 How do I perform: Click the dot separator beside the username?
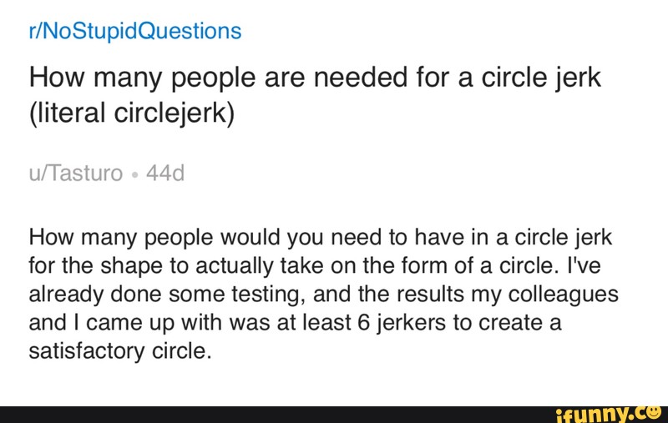click(134, 174)
